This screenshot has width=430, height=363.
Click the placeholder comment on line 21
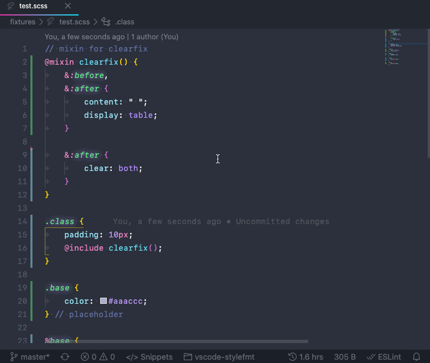[89, 314]
